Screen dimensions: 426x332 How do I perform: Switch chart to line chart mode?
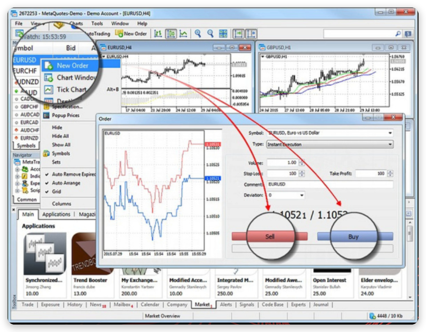[x=183, y=34]
